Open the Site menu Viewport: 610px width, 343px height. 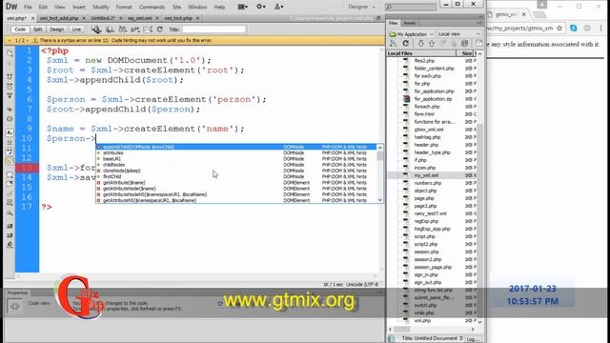pos(176,7)
